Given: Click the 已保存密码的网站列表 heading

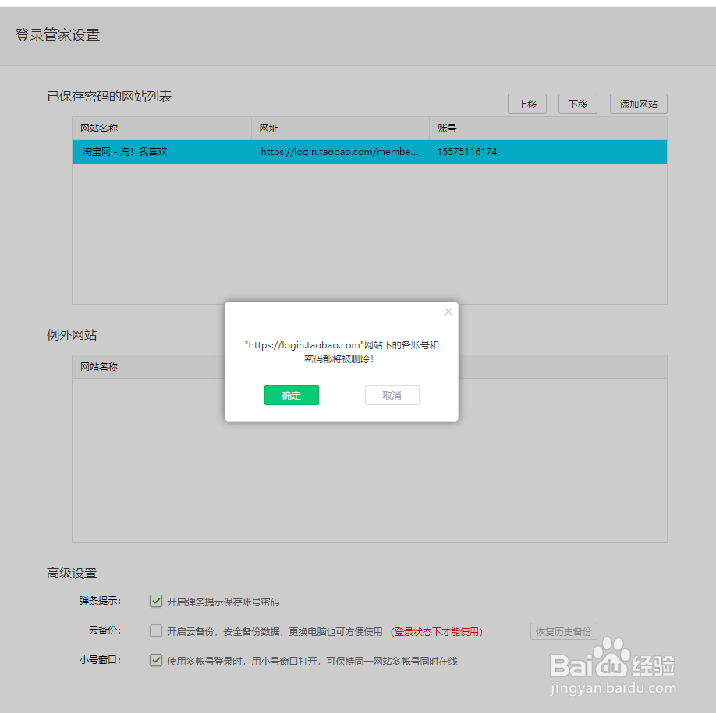Looking at the screenshot, I should (x=109, y=97).
